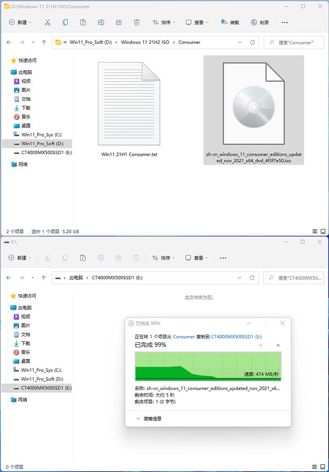Expand address bar history dropdown in Consumer window
Screen dimensions: 329x472
[x=240, y=42]
